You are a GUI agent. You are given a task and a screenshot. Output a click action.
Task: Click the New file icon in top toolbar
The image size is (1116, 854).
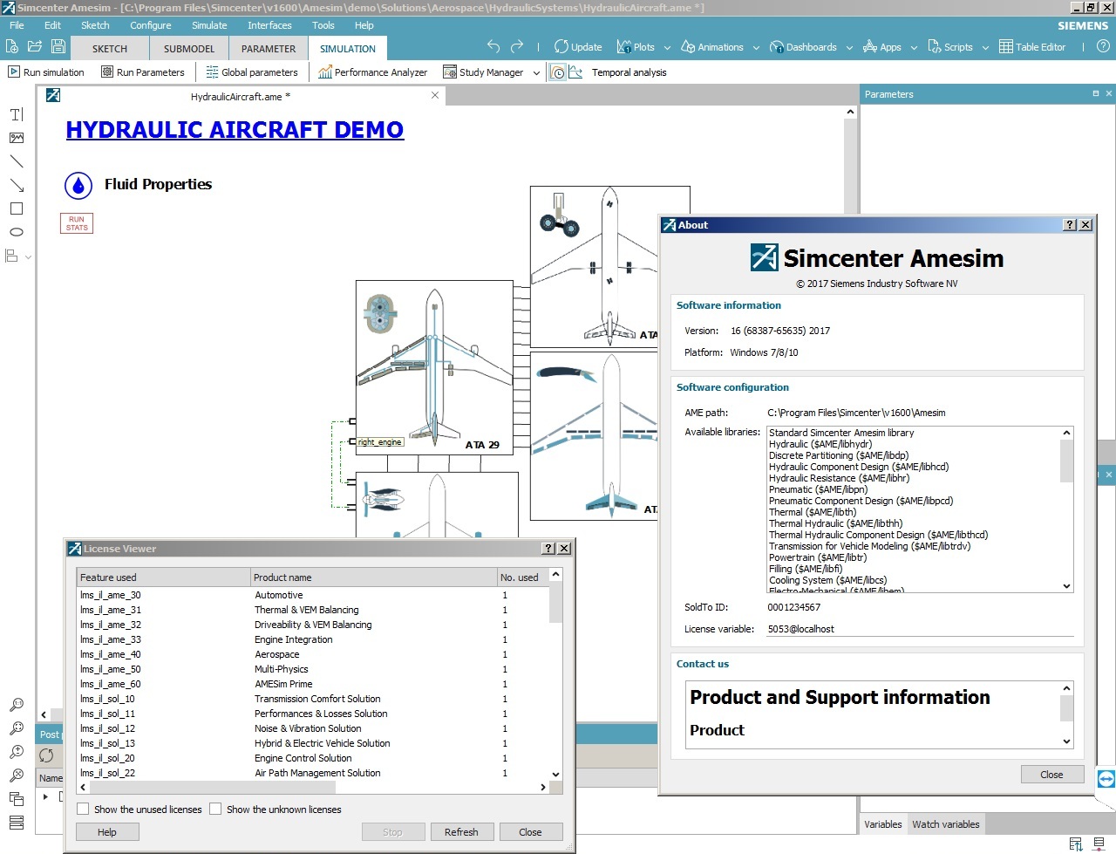coord(13,46)
